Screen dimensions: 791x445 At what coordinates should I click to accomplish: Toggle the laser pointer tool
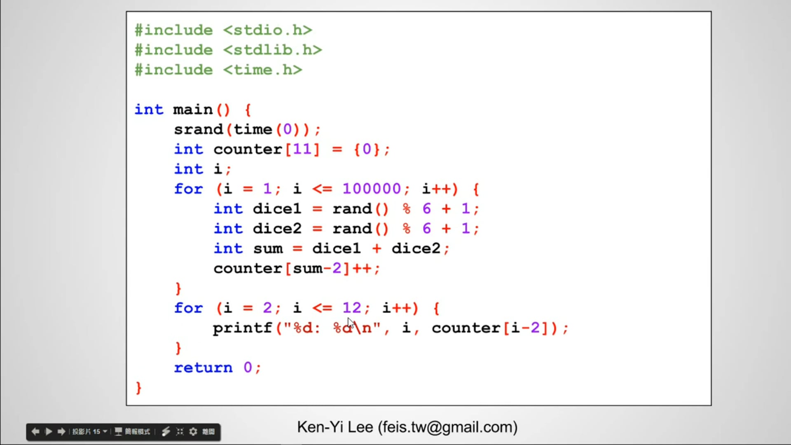pos(166,431)
